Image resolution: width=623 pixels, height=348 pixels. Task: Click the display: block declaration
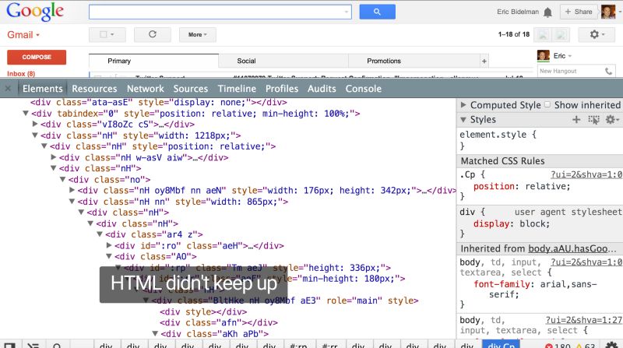tap(512, 223)
